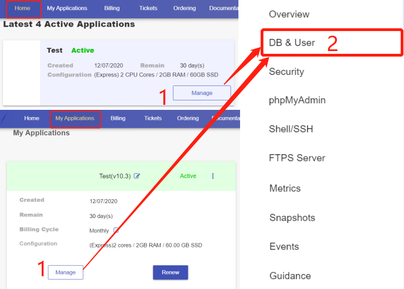The image size is (404, 289).
Task: Click the edit icon beside Test(v10.3)
Action: tap(137, 176)
